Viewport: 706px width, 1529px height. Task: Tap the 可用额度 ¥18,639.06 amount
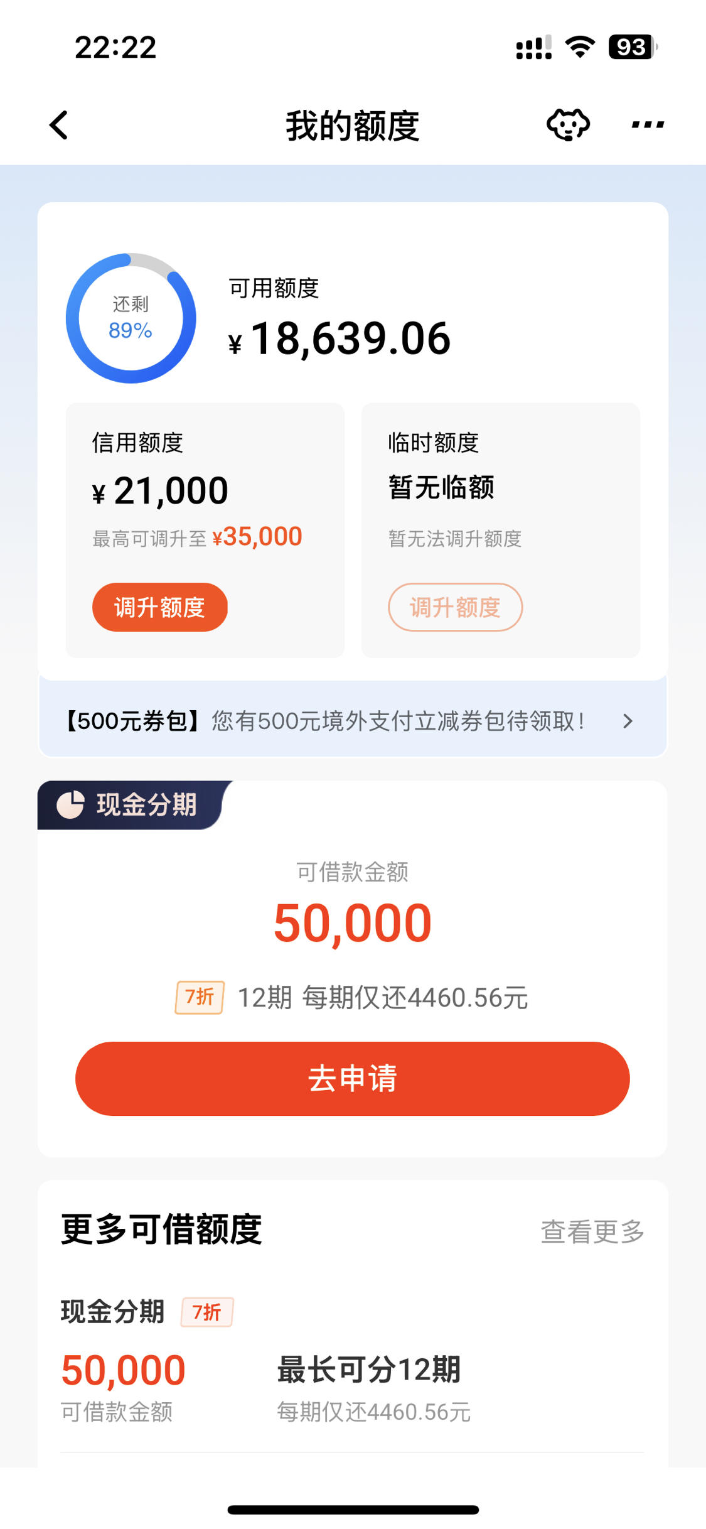pyautogui.click(x=340, y=339)
